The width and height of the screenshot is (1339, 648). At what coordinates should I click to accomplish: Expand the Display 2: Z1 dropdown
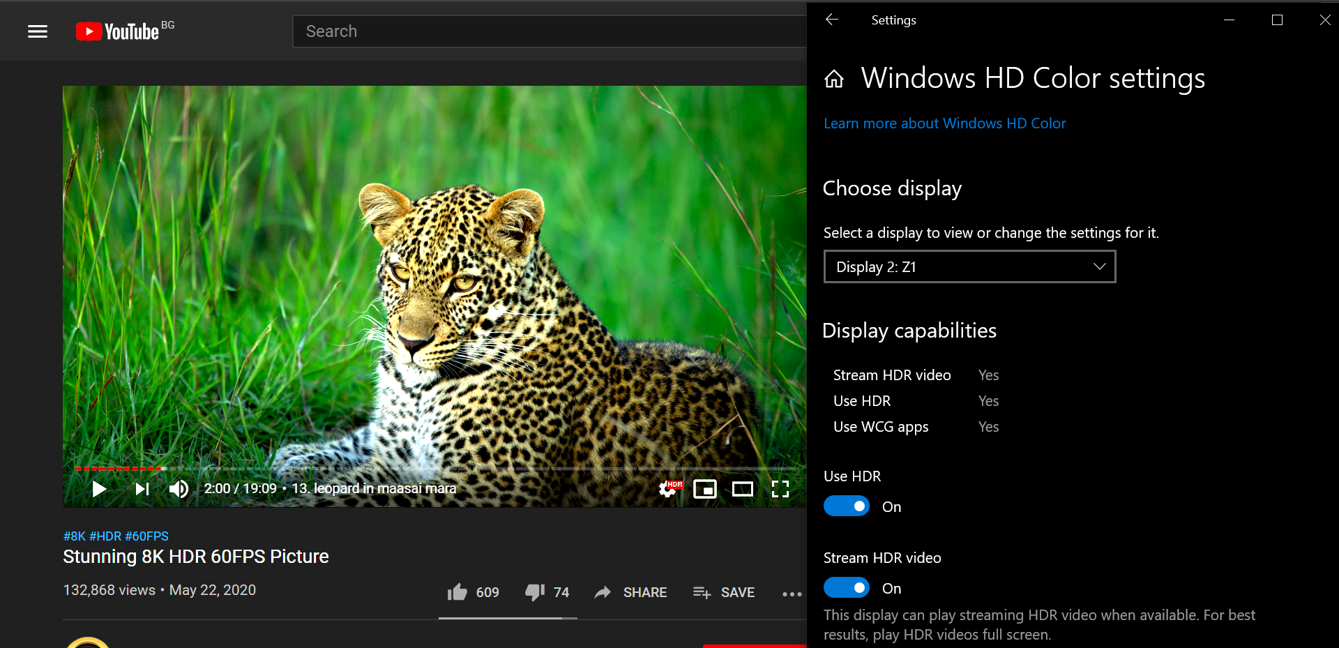tap(969, 266)
